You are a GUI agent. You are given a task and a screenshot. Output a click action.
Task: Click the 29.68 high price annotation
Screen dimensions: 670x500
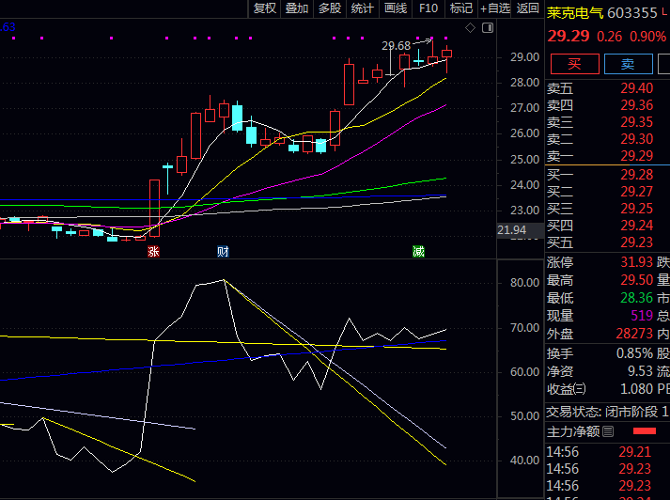coord(396,45)
